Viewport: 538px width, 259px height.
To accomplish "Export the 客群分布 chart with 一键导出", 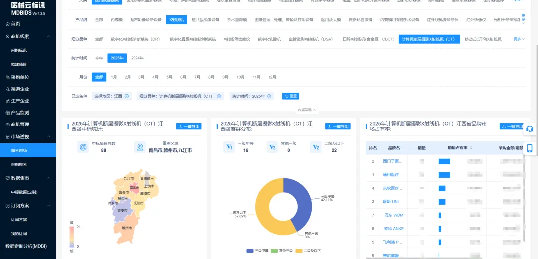I will point(338,126).
